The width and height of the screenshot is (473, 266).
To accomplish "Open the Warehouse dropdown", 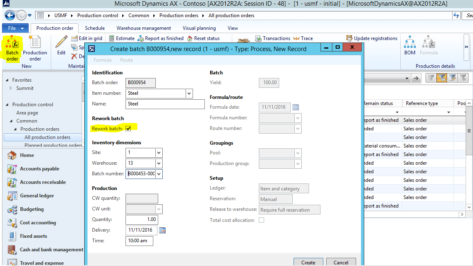I will [x=159, y=163].
